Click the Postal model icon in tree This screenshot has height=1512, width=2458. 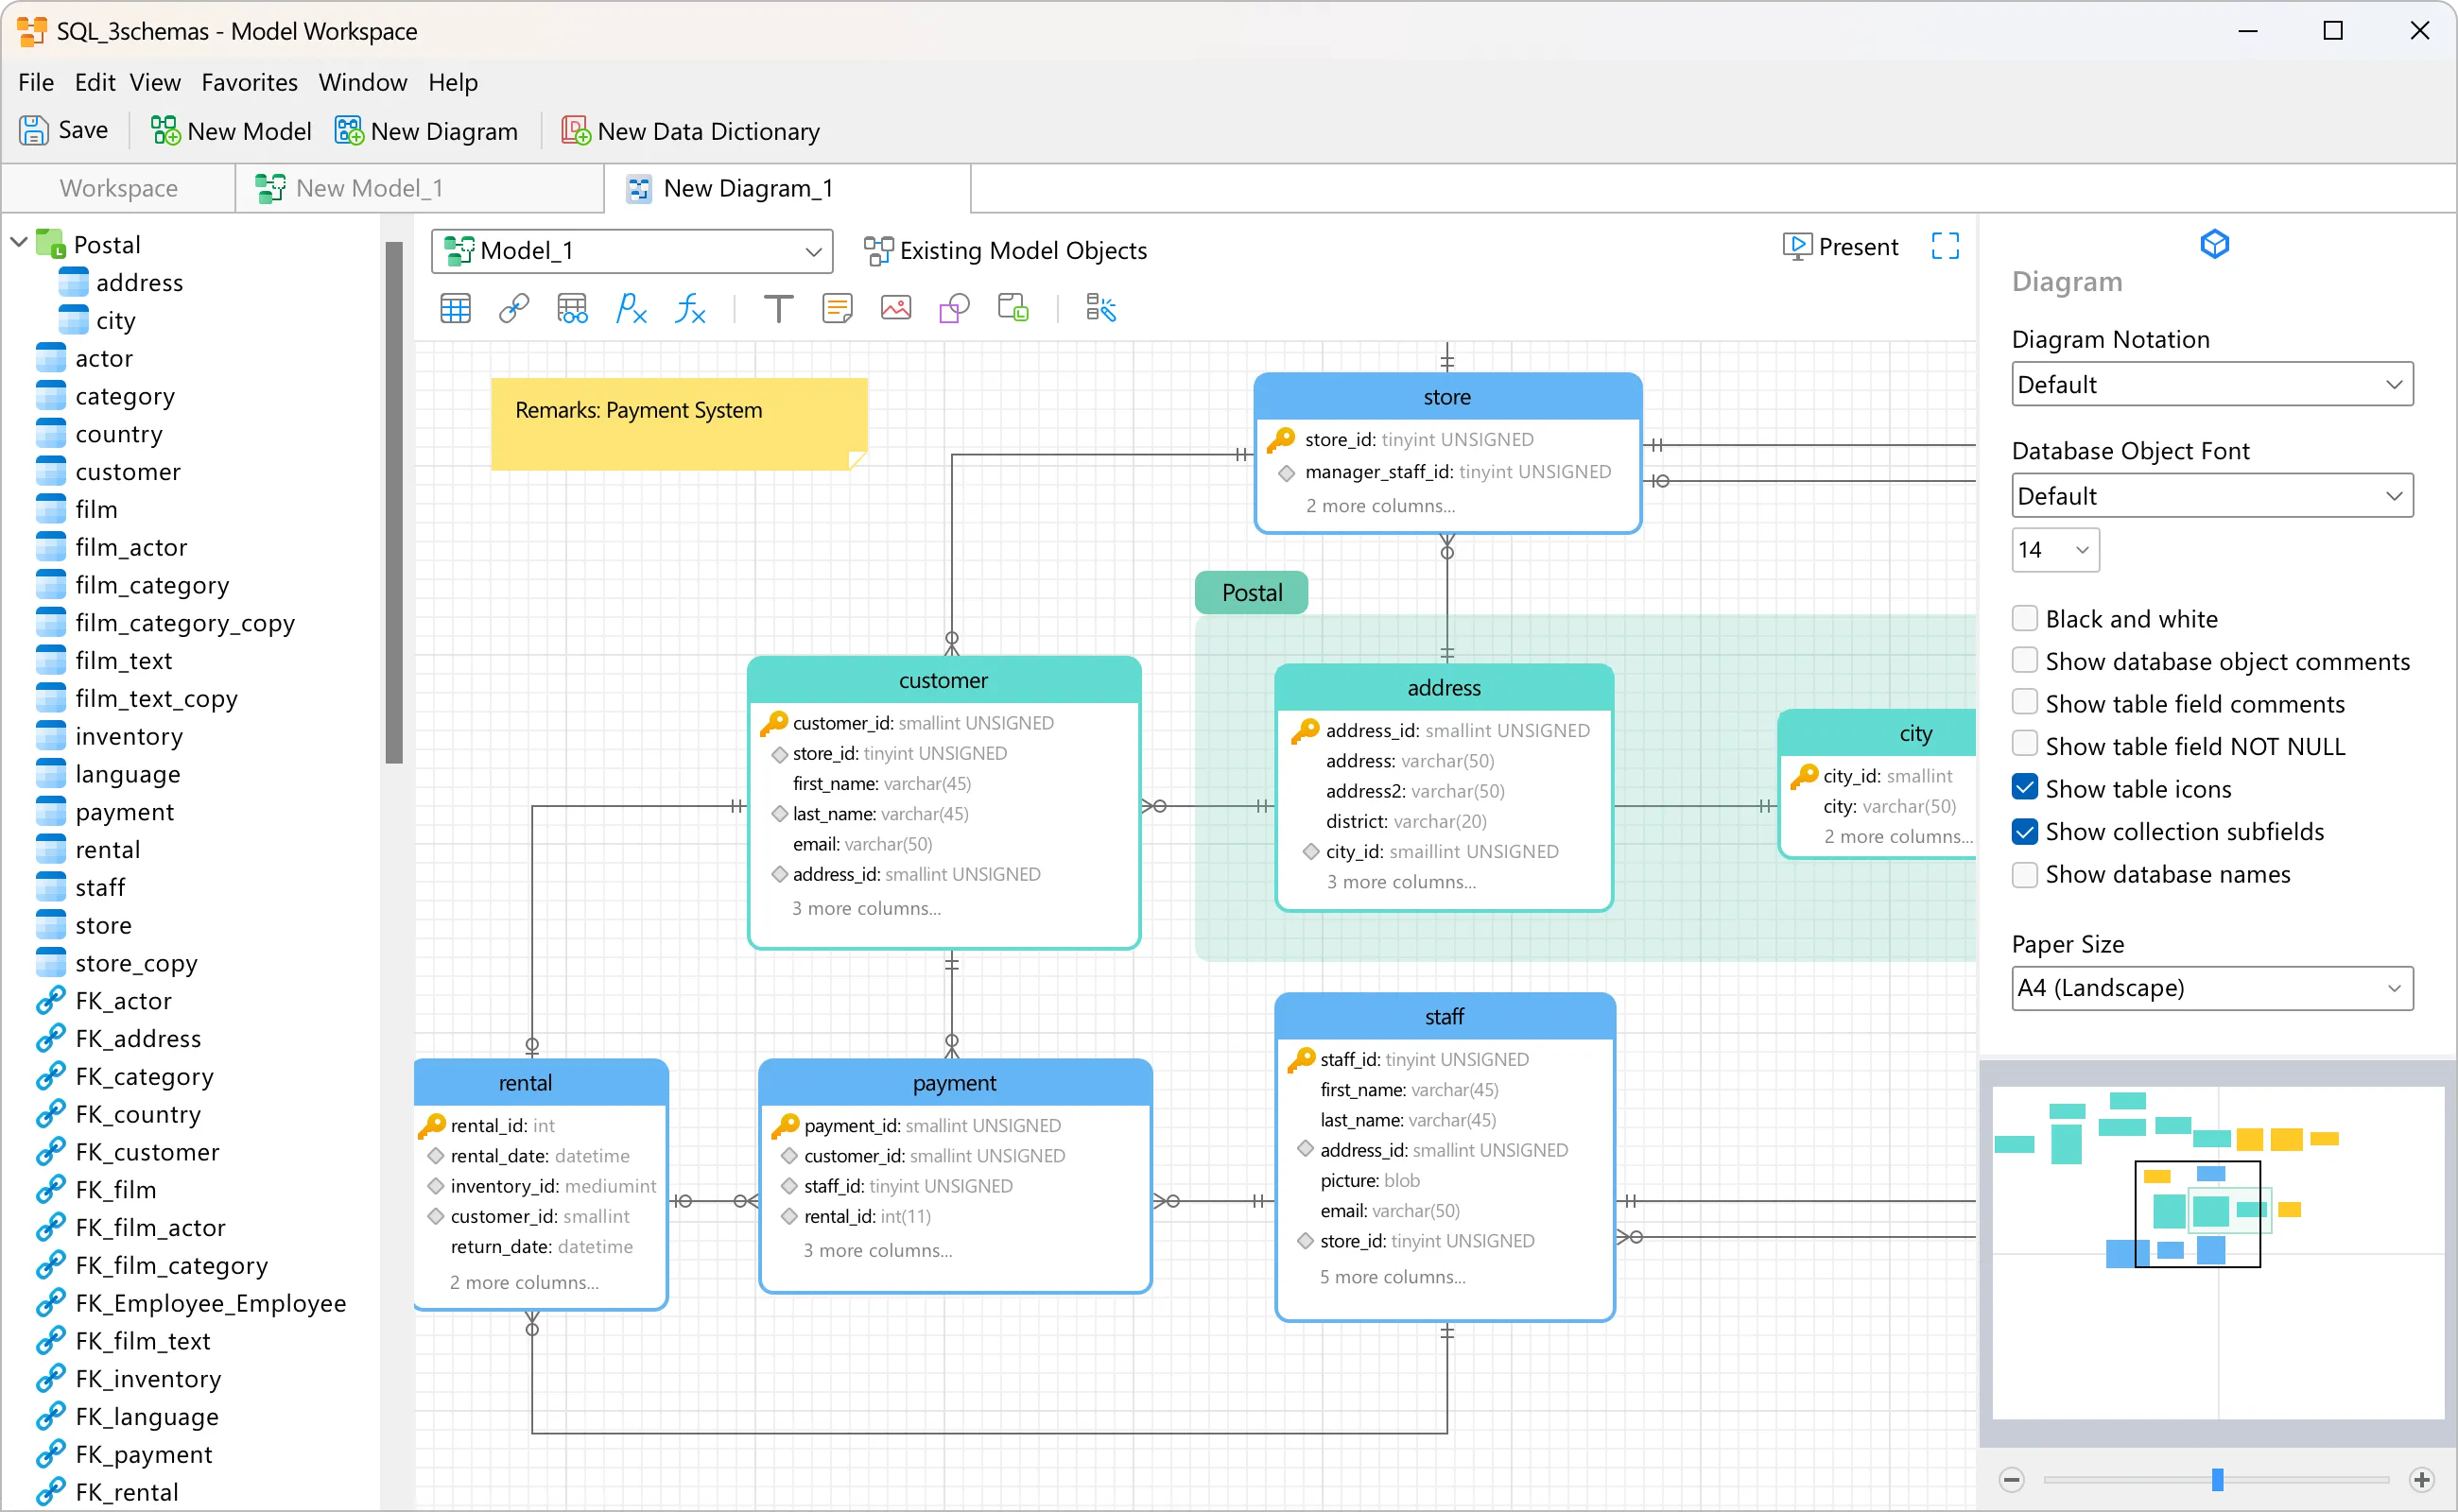click(50, 244)
